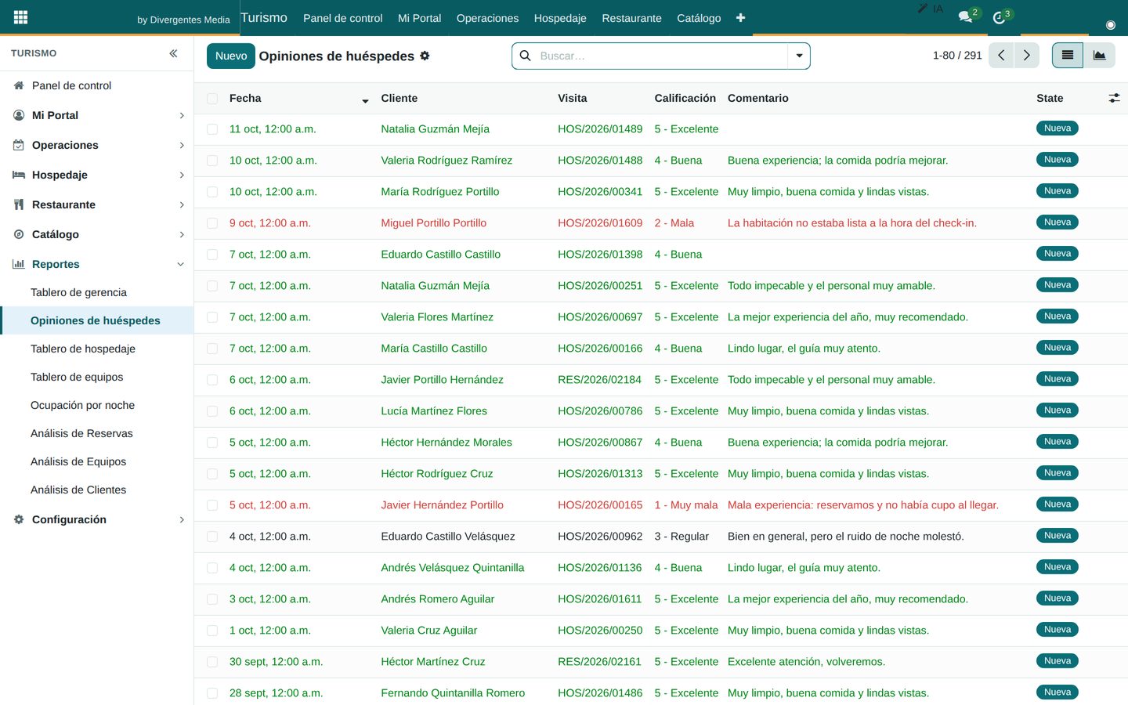Image resolution: width=1128 pixels, height=705 pixels.
Task: Open Análisis de Clientes report
Action: (78, 490)
